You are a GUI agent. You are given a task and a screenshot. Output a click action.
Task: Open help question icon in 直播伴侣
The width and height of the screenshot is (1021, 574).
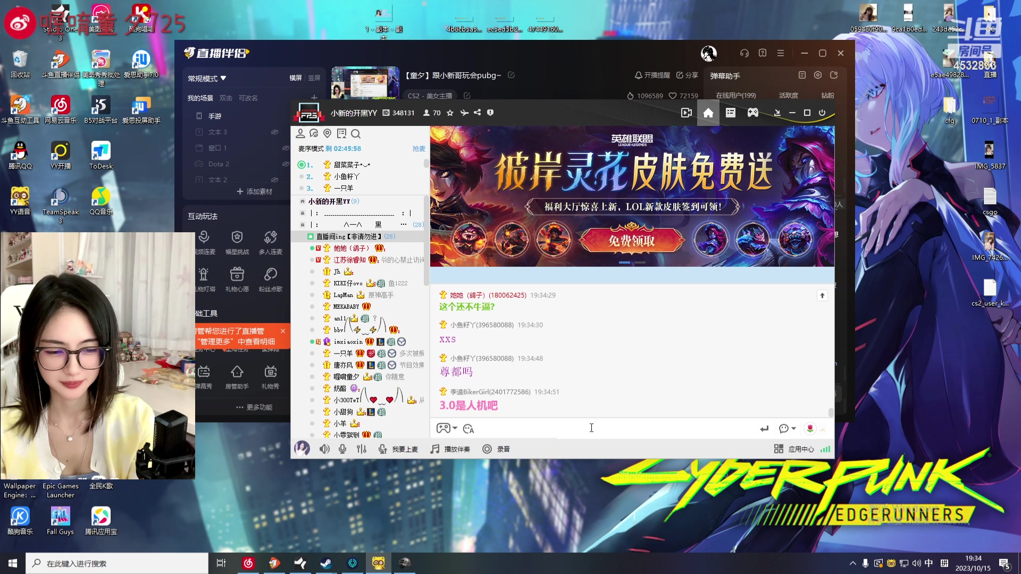[x=762, y=53]
